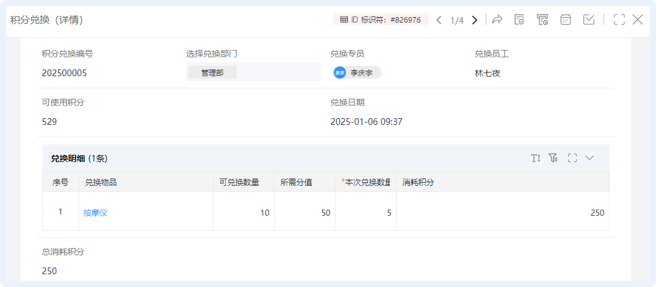Close the 积分兑换 detail dialog
656x287 pixels.
pos(638,19)
